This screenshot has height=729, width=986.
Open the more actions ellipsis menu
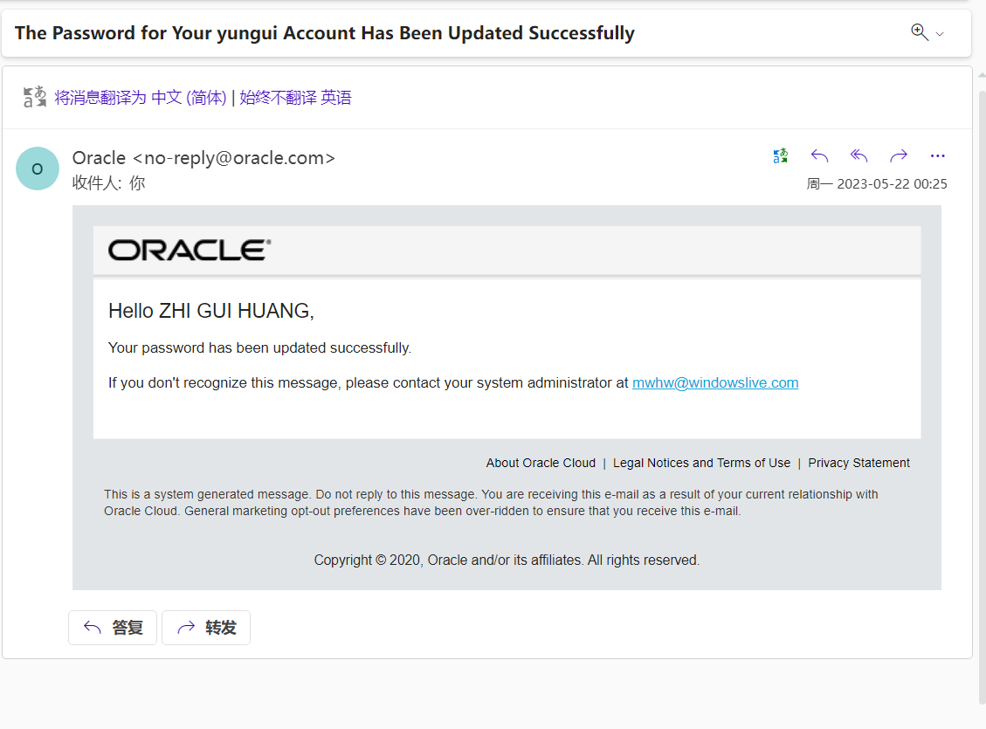(937, 156)
